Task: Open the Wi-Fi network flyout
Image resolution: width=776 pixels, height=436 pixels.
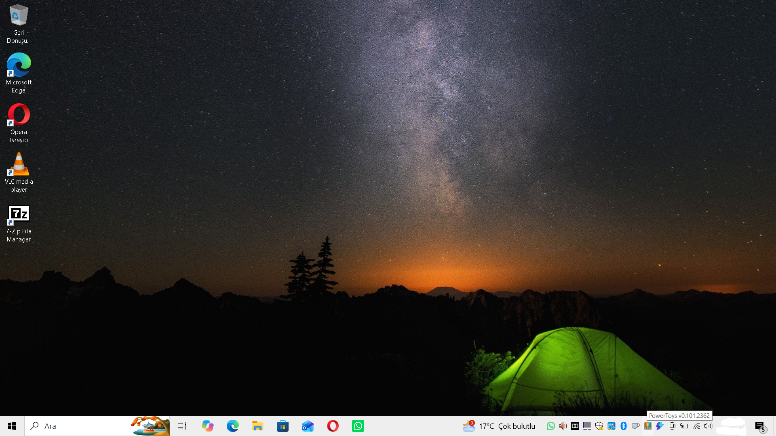Action: click(697, 426)
